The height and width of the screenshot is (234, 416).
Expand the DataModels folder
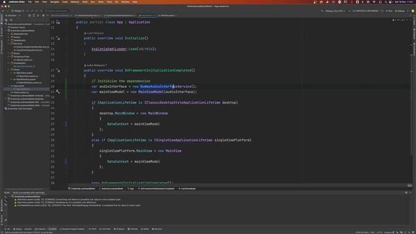8,40
